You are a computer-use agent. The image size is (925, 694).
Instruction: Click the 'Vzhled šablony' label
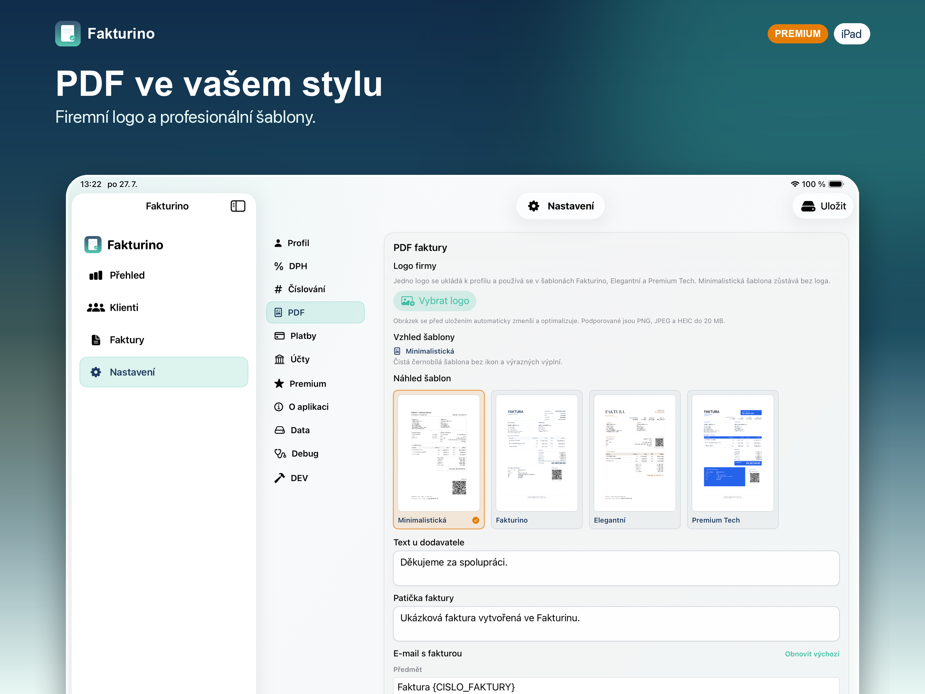click(x=424, y=337)
